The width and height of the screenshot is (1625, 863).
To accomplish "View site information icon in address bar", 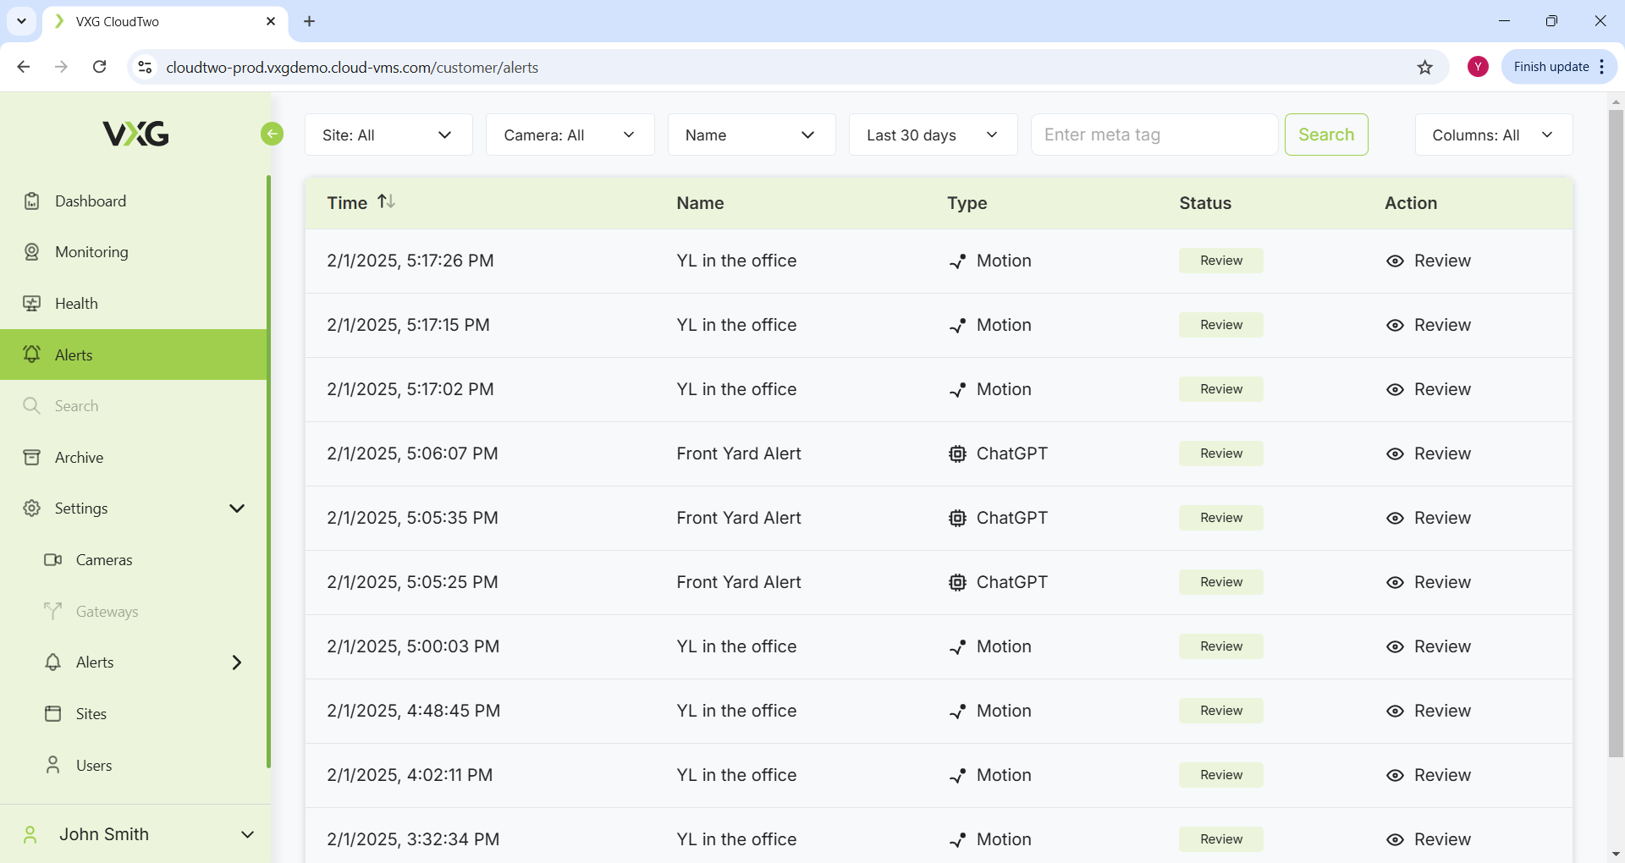I will [x=146, y=67].
